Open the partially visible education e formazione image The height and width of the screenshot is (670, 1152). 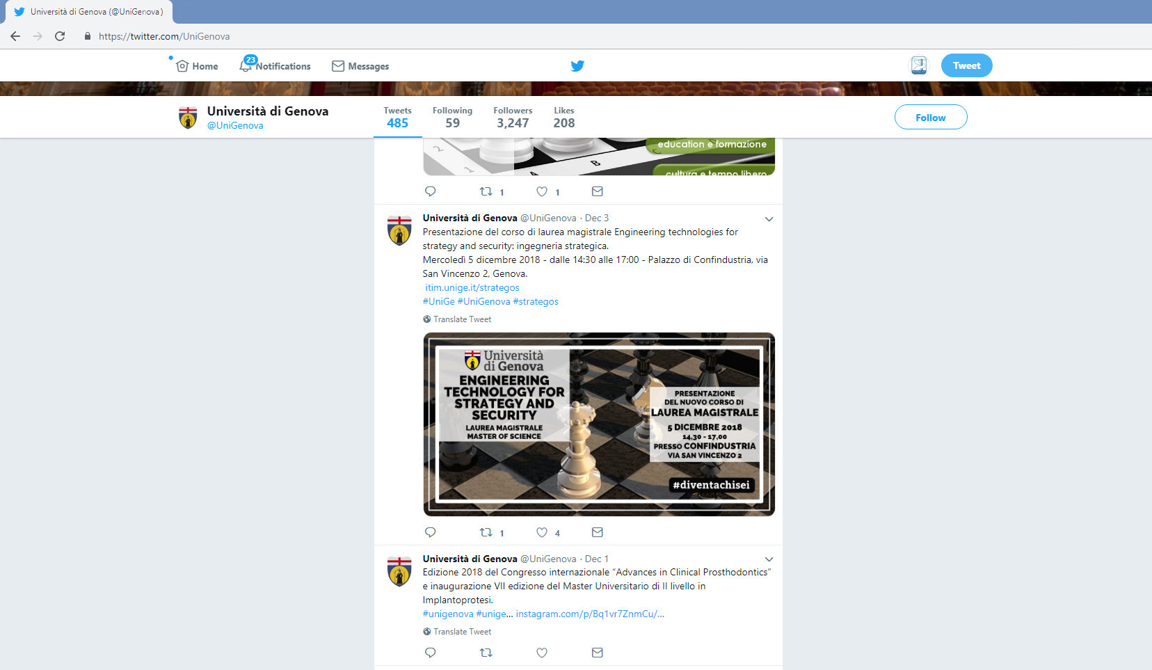599,157
